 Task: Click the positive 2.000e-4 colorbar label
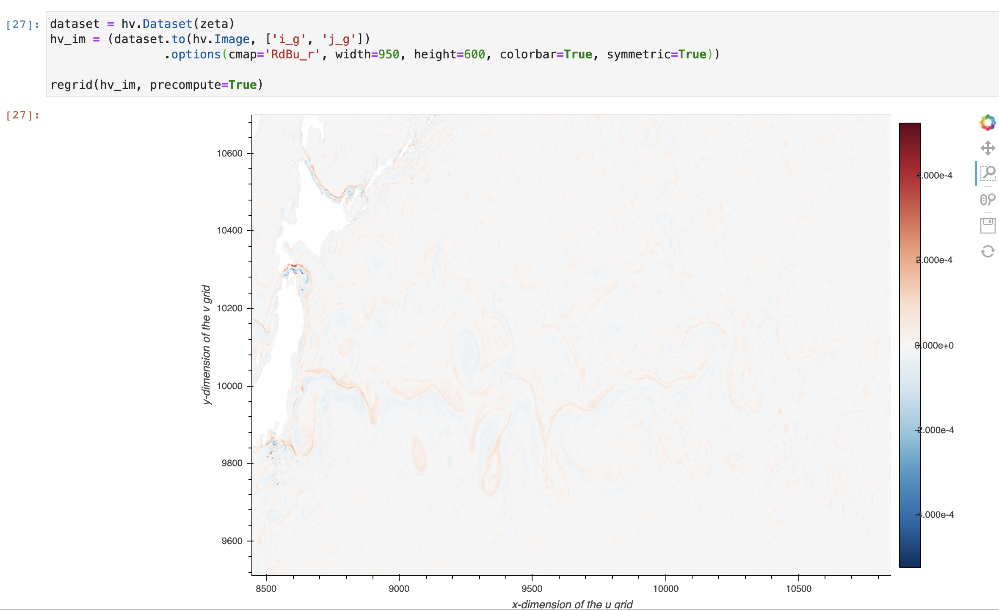click(x=934, y=260)
